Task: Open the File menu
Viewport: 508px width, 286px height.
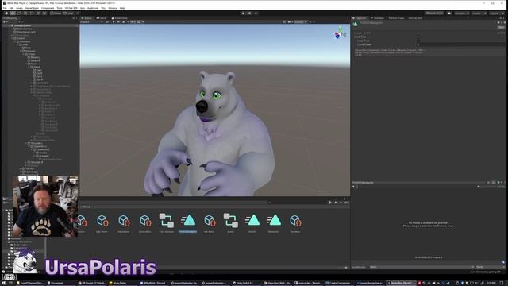Action: pos(5,8)
